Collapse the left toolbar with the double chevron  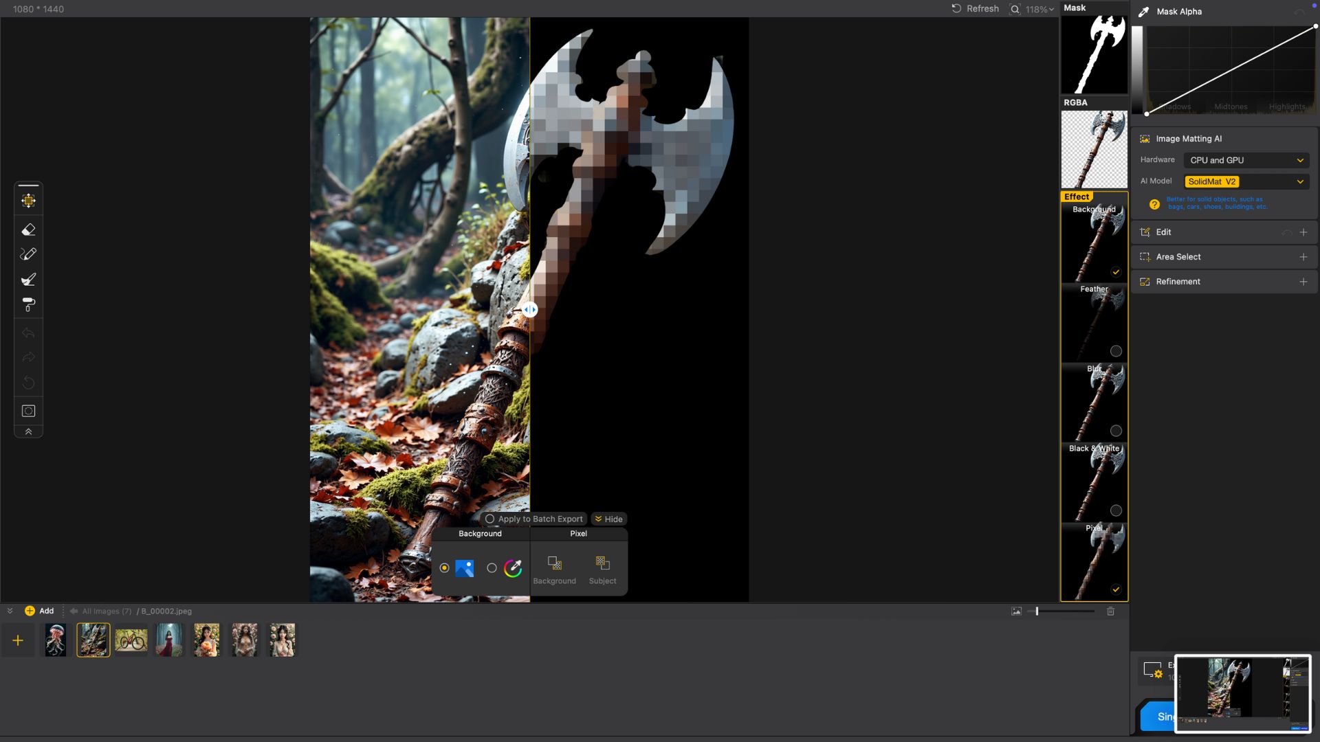pos(28,431)
